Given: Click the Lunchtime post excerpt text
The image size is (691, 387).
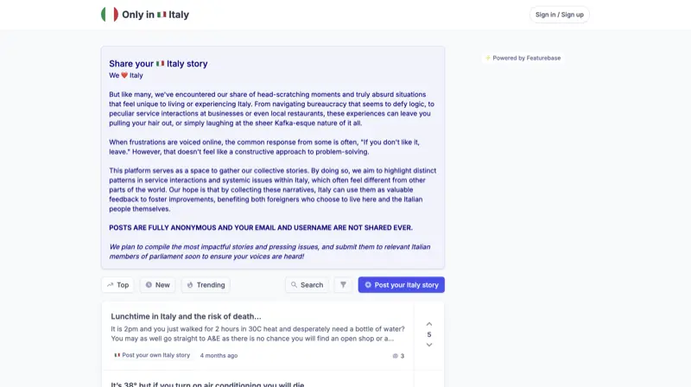Looking at the screenshot, I should pos(257,333).
